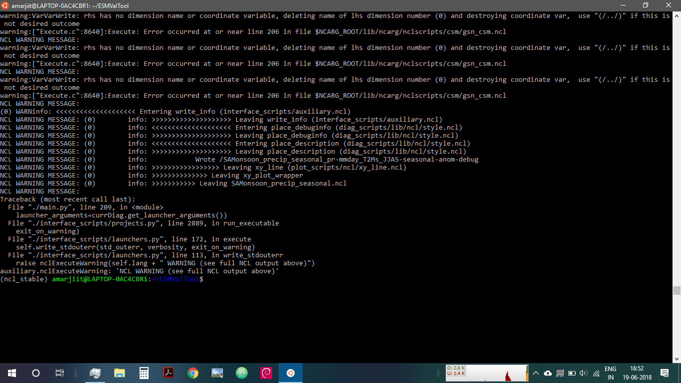Screen dimensions: 681x383
Task: Launch Adobe Acrobat Reader from the taskbar
Action: tap(169, 373)
